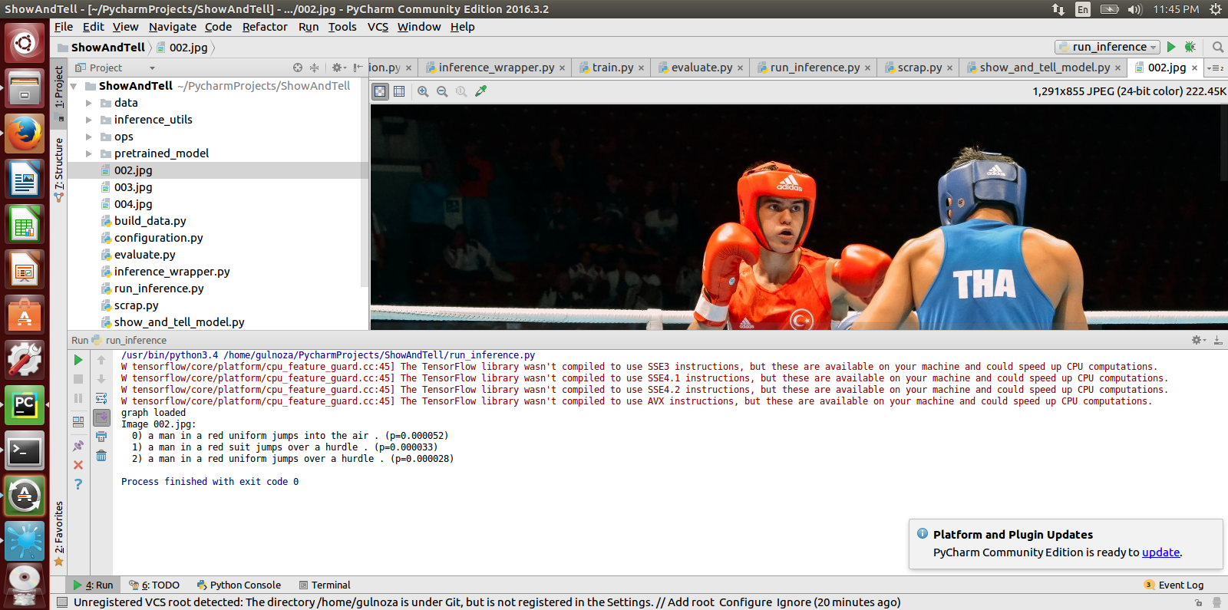This screenshot has width=1228, height=610.
Task: Click restore layout icon in Run panel
Action: [78, 421]
